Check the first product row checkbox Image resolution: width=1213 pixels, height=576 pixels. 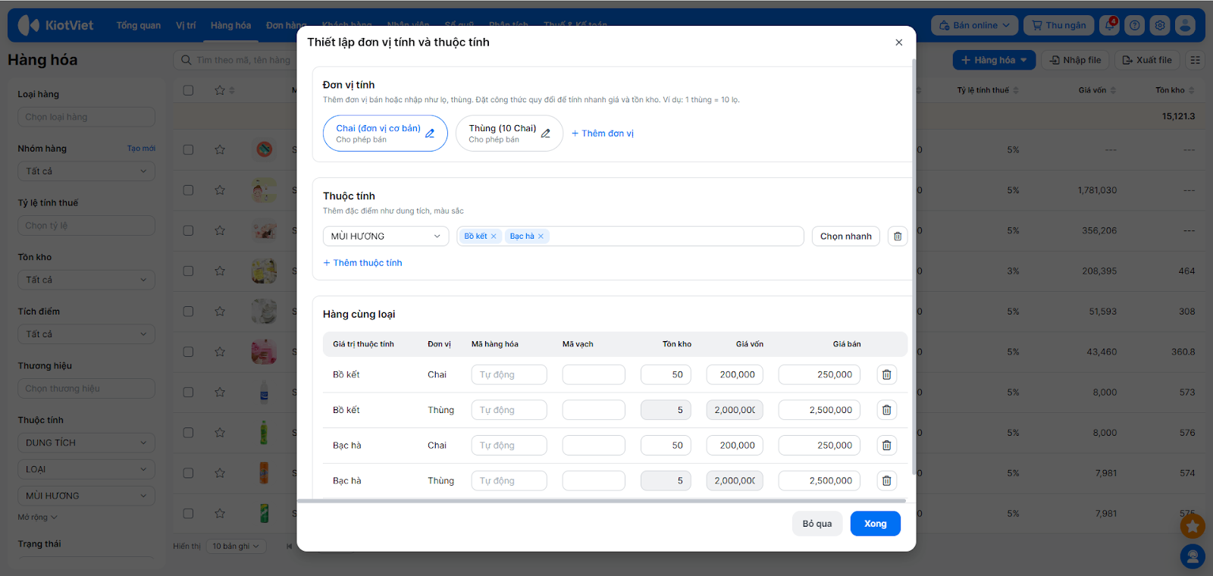pyautogui.click(x=188, y=149)
